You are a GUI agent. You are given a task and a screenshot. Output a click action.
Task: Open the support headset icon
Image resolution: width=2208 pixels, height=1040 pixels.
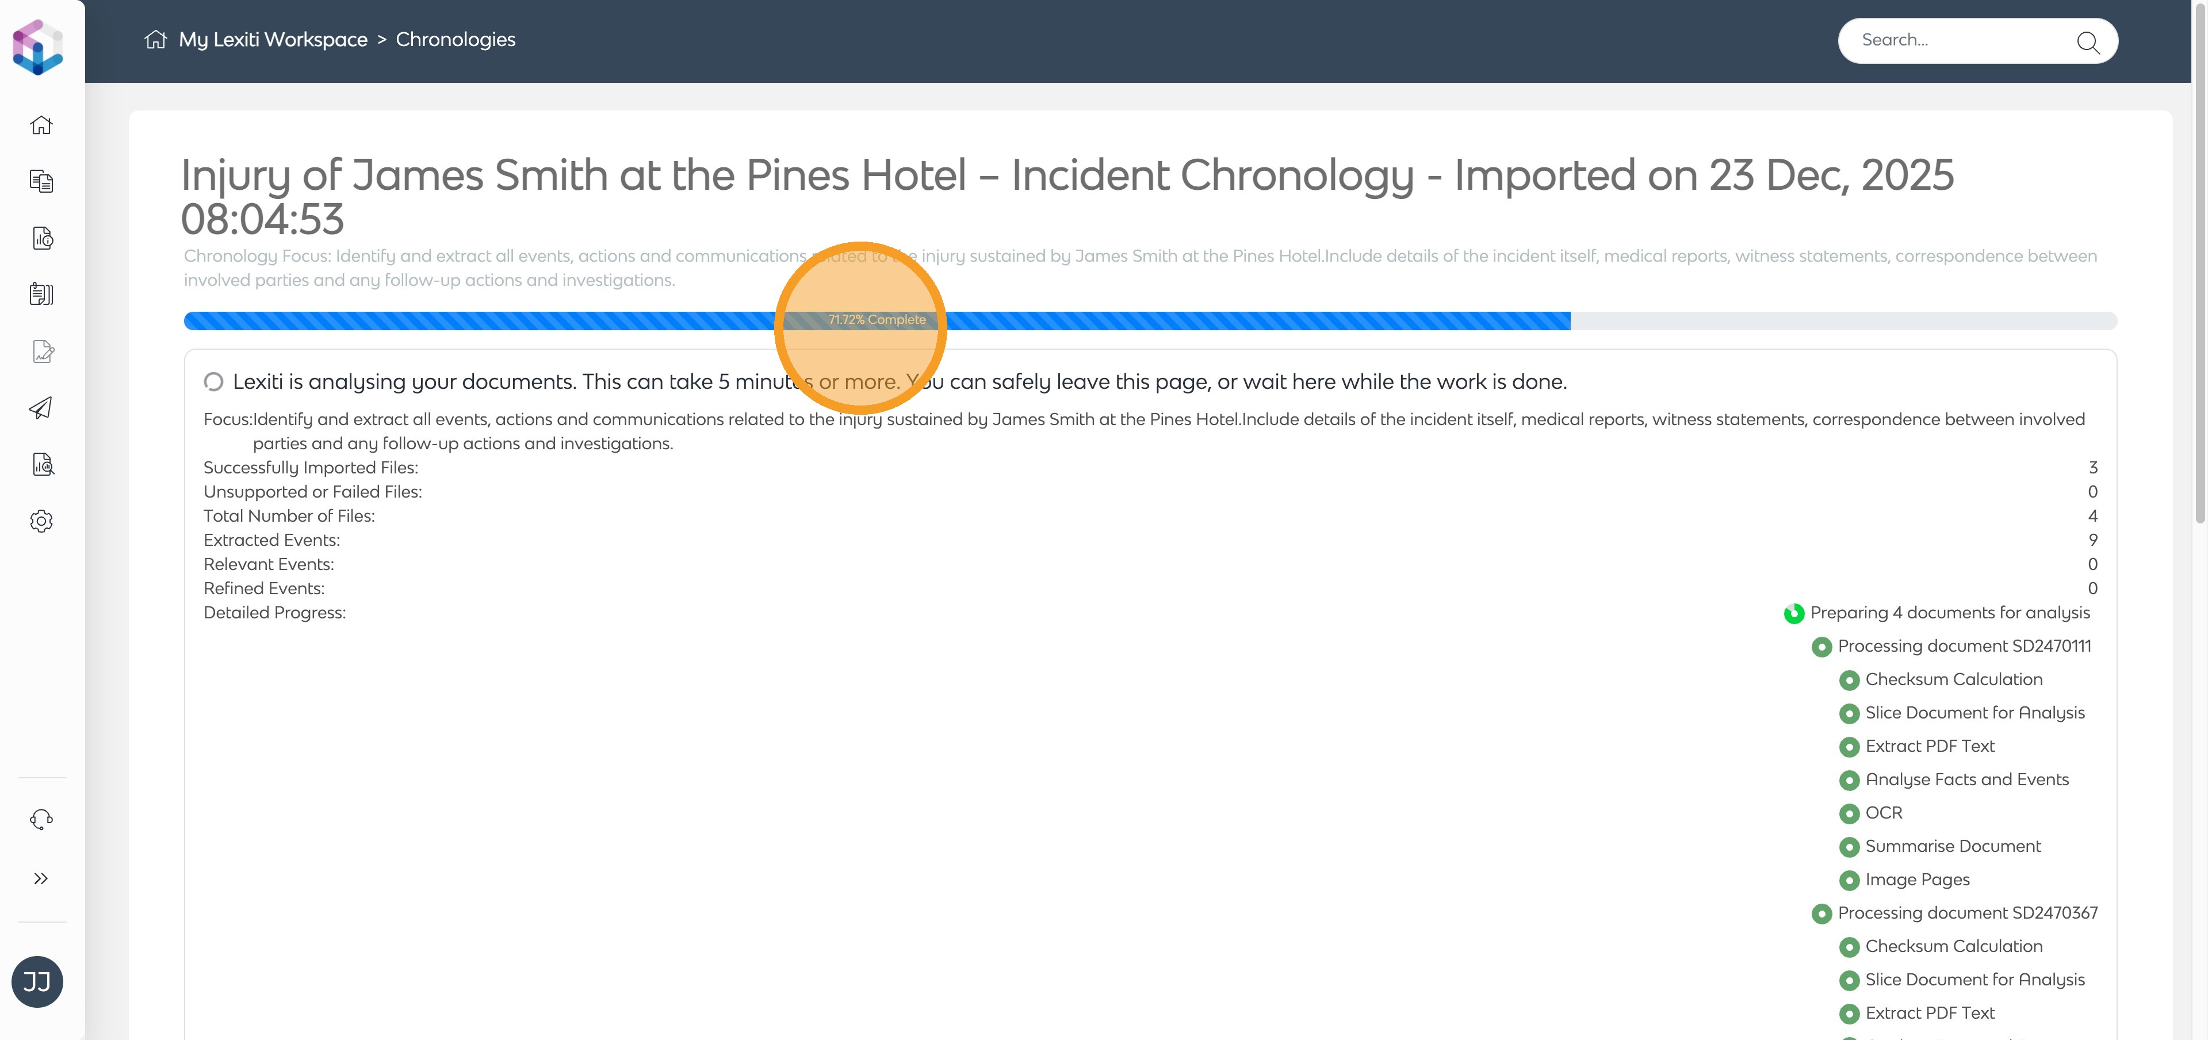click(x=41, y=819)
